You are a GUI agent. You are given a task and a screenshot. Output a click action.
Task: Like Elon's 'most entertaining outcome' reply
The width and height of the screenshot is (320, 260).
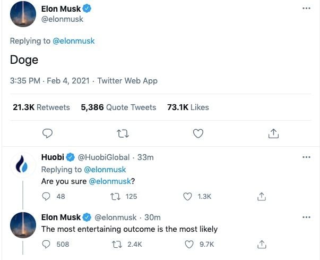(x=187, y=244)
